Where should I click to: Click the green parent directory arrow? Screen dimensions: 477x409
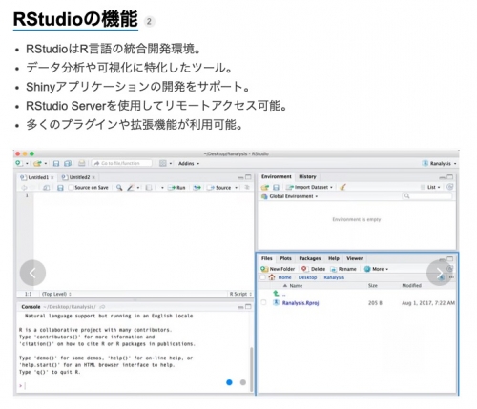[276, 294]
